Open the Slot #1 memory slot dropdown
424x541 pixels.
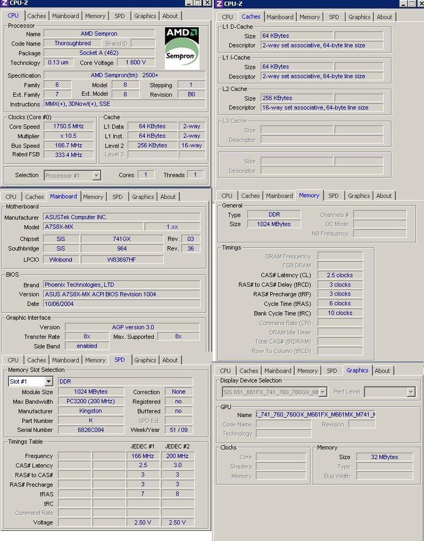coord(48,381)
